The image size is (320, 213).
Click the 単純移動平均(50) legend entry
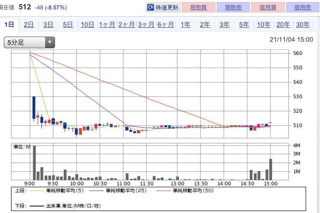coord(185,190)
